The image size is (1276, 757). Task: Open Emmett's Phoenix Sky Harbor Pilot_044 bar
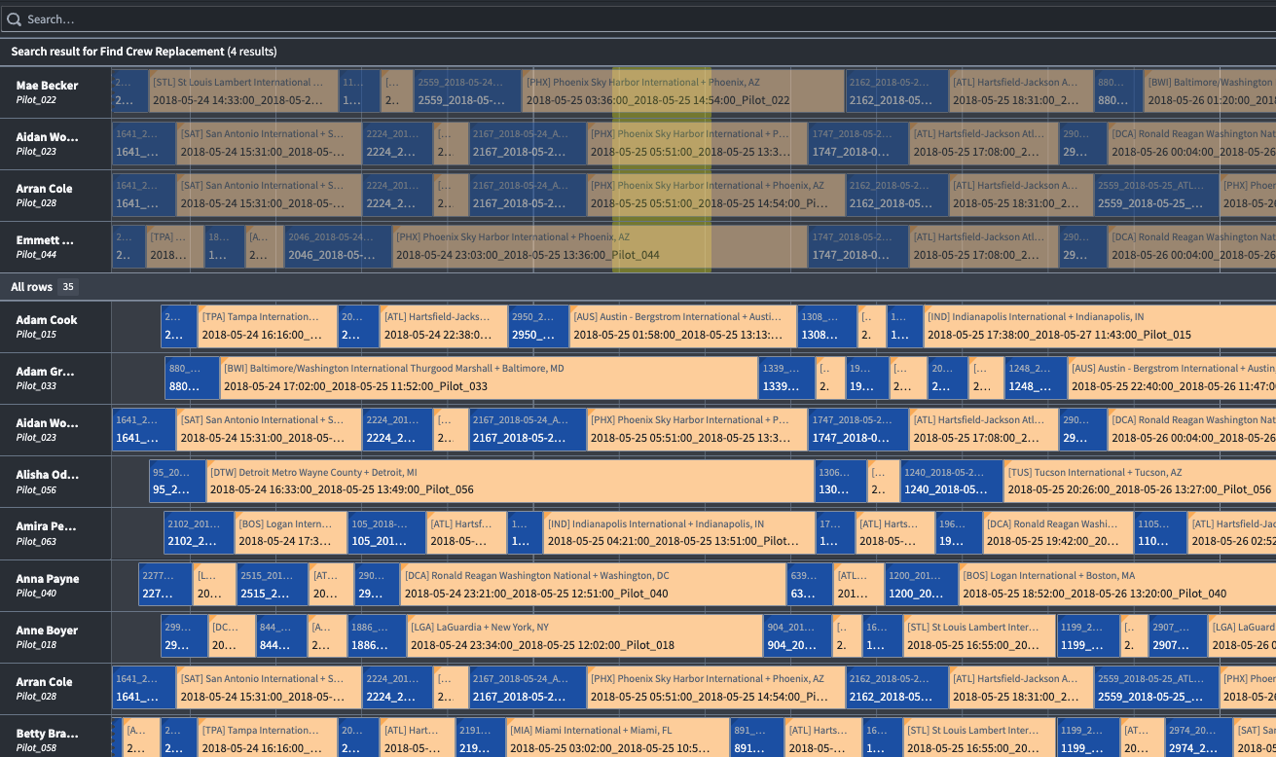(x=600, y=247)
